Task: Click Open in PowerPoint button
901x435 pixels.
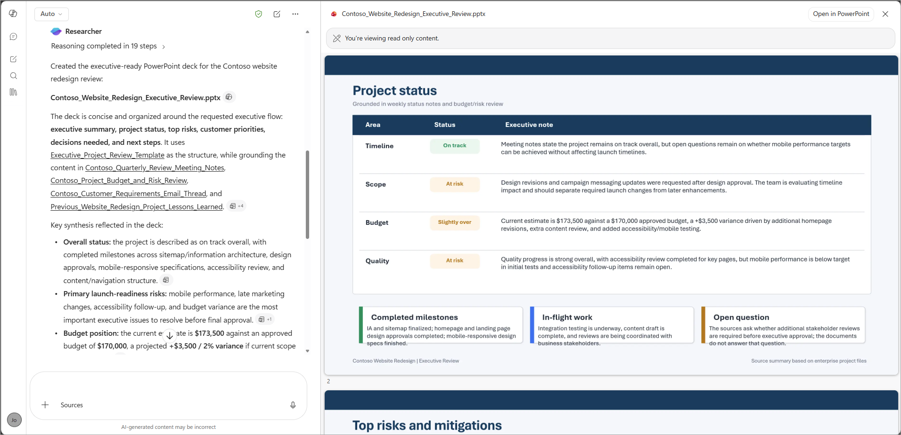Action: pos(841,14)
